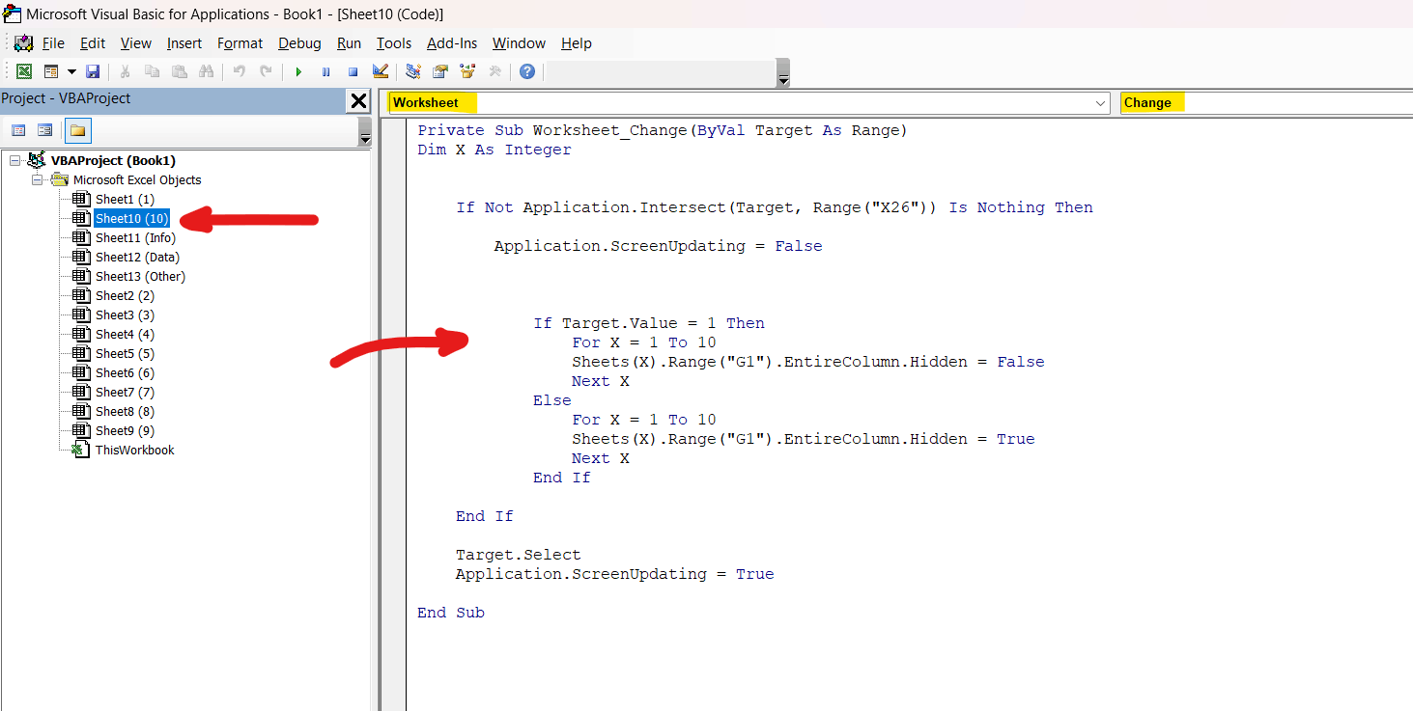
Task: Open the File menu
Action: [x=52, y=43]
